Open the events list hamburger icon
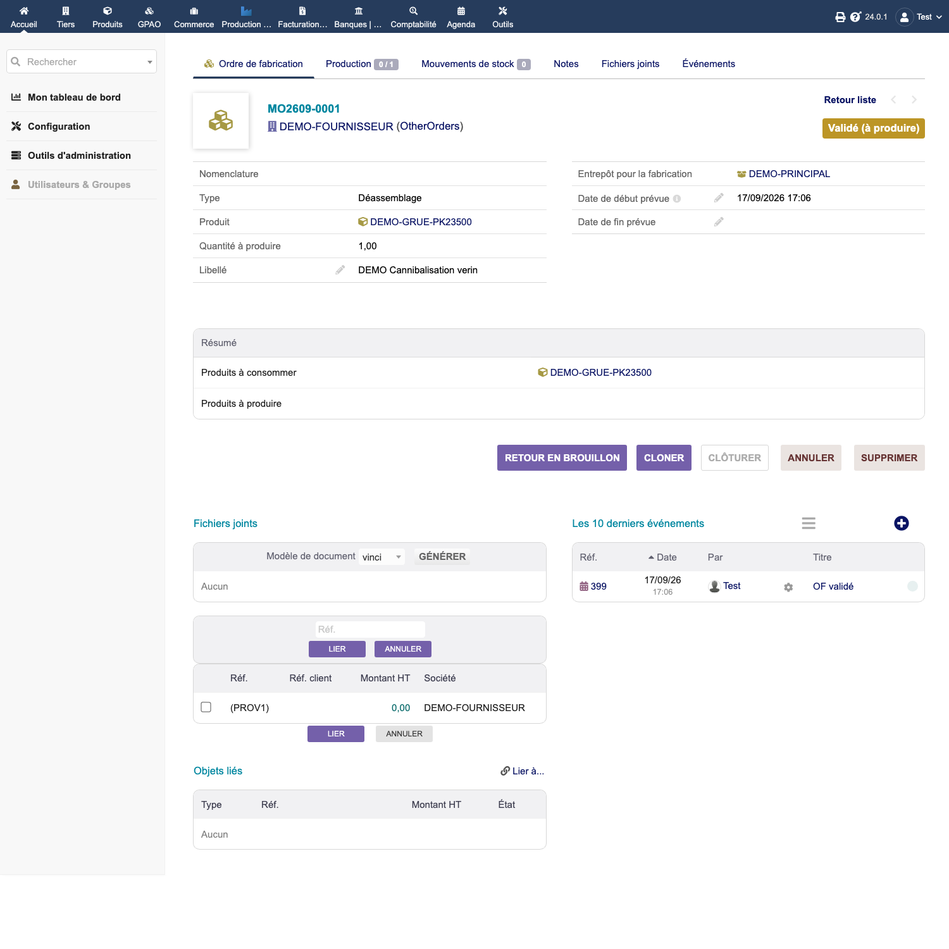This screenshot has width=949, height=949. point(809,523)
